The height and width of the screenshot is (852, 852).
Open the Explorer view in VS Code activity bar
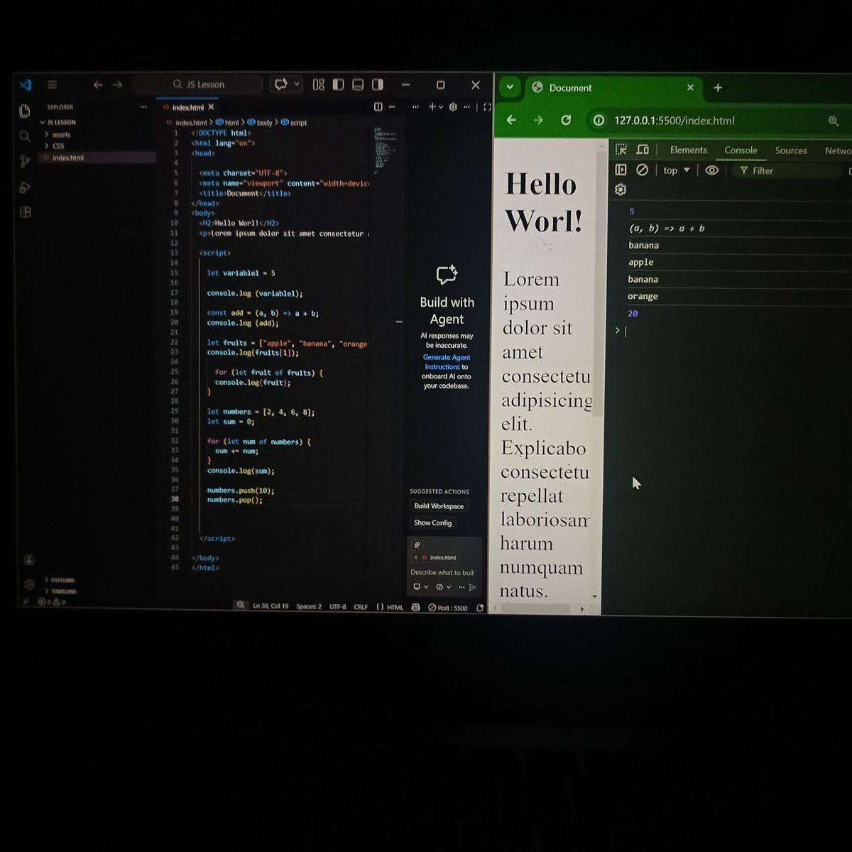[25, 111]
